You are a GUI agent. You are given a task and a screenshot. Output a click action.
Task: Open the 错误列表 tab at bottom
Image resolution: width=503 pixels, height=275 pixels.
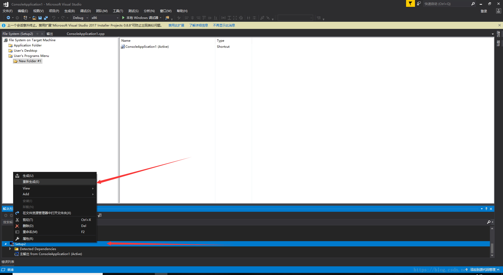(x=8, y=262)
